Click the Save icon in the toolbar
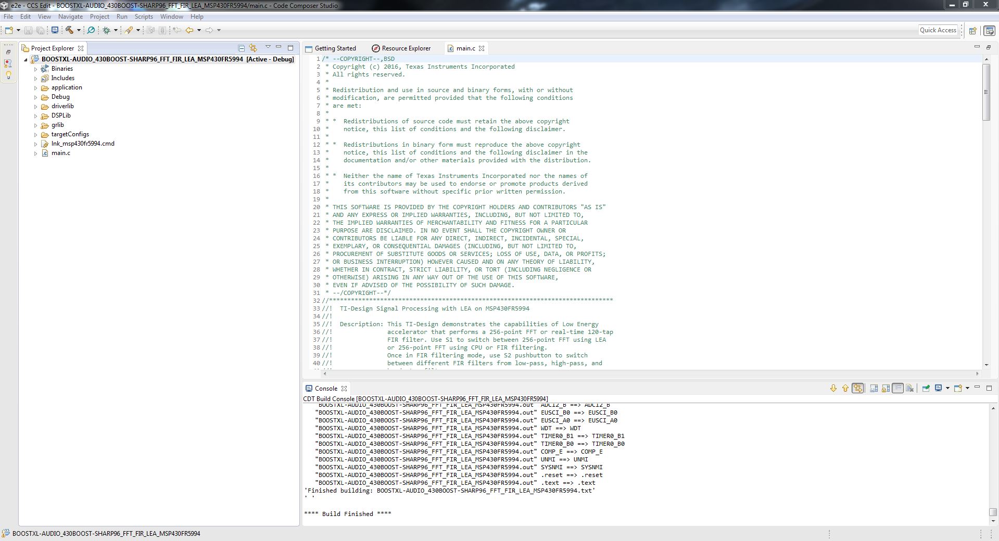The width and height of the screenshot is (999, 541). pyautogui.click(x=28, y=30)
